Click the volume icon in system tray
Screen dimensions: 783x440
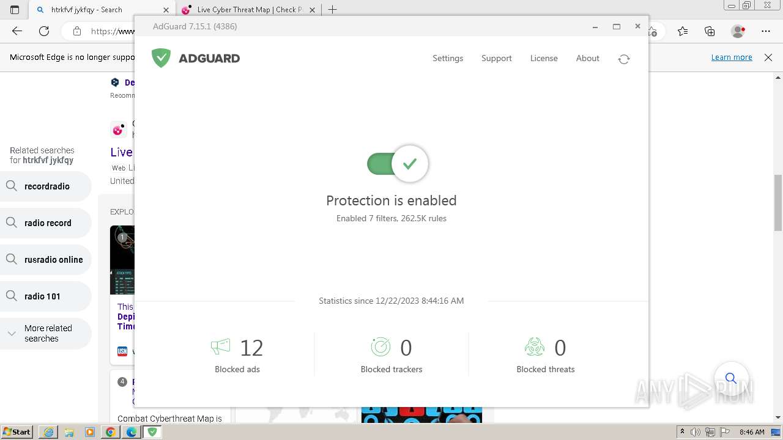tap(696, 432)
